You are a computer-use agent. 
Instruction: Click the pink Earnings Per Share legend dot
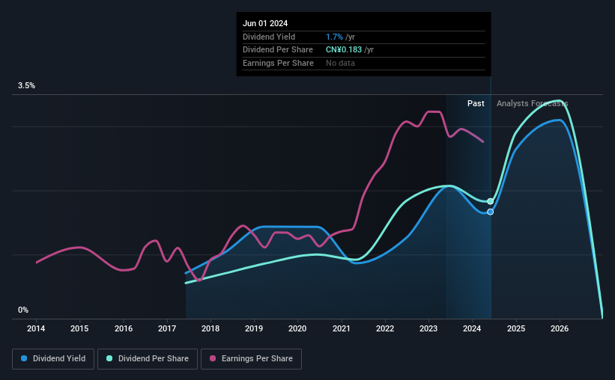pos(213,358)
